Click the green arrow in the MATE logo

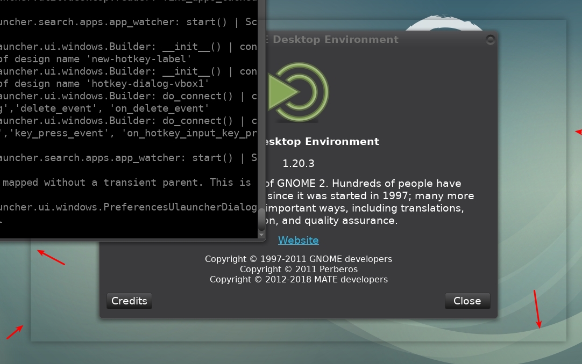click(x=281, y=91)
